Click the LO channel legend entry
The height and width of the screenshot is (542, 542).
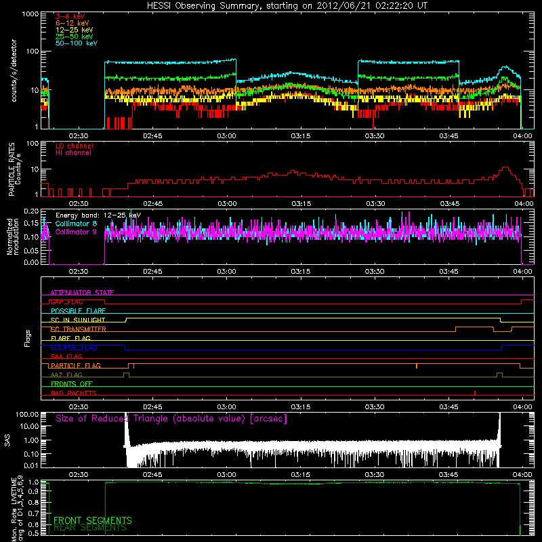click(x=75, y=146)
